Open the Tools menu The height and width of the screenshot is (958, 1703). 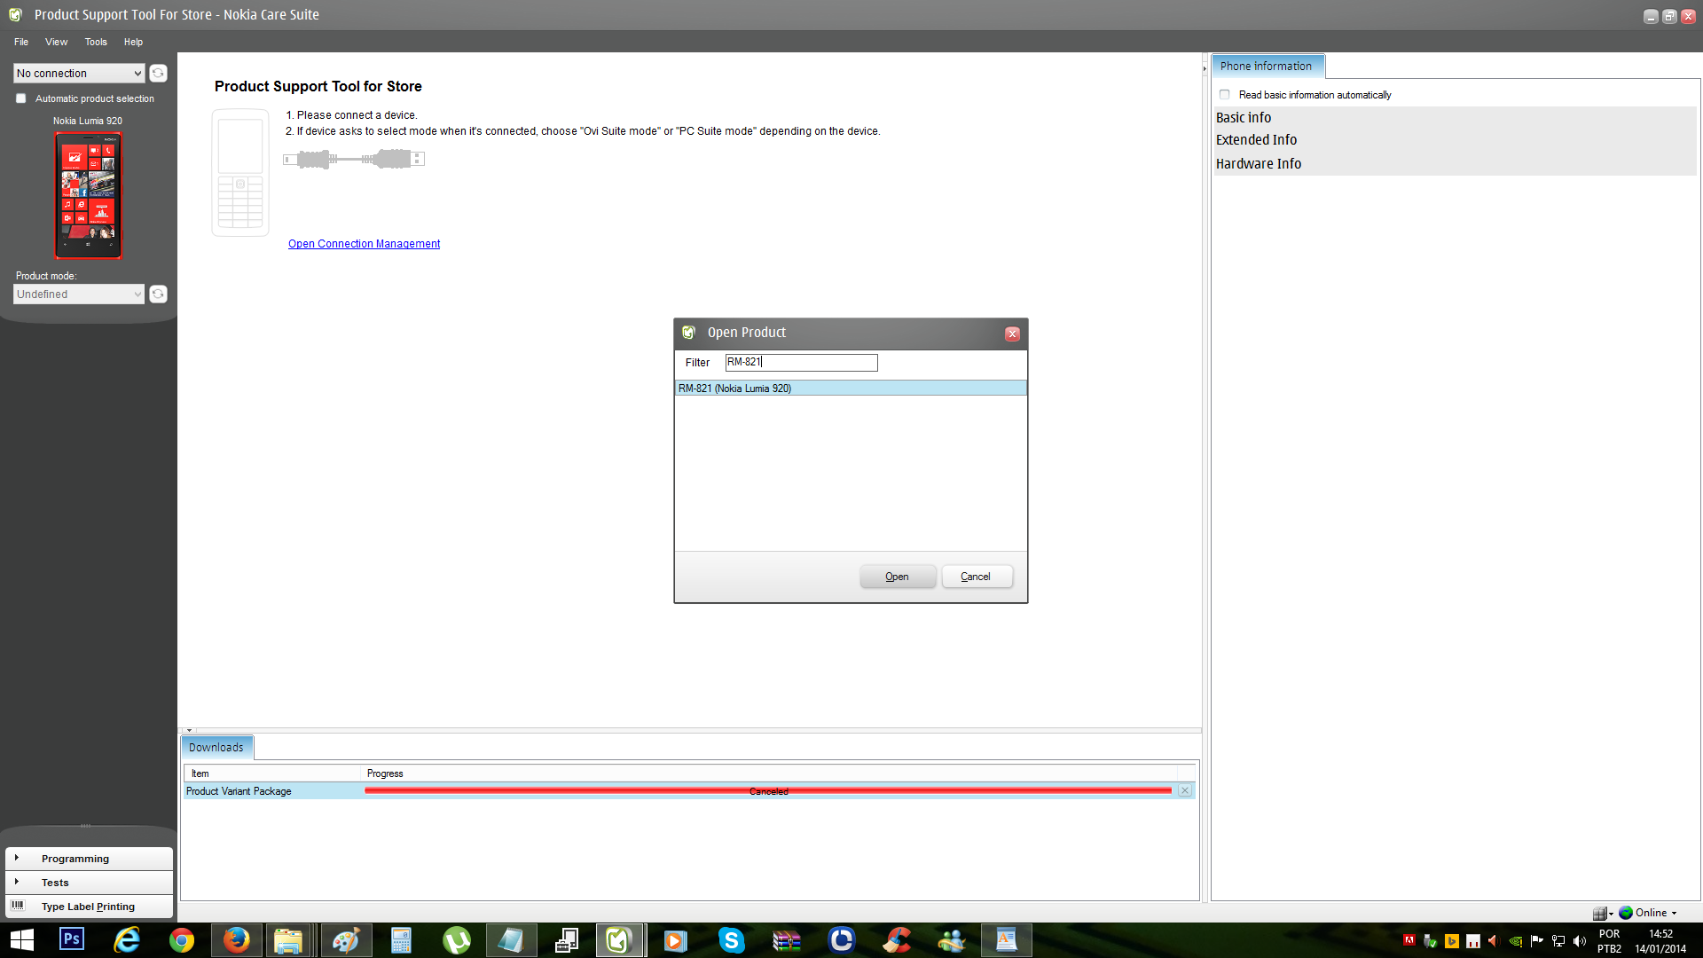96,42
